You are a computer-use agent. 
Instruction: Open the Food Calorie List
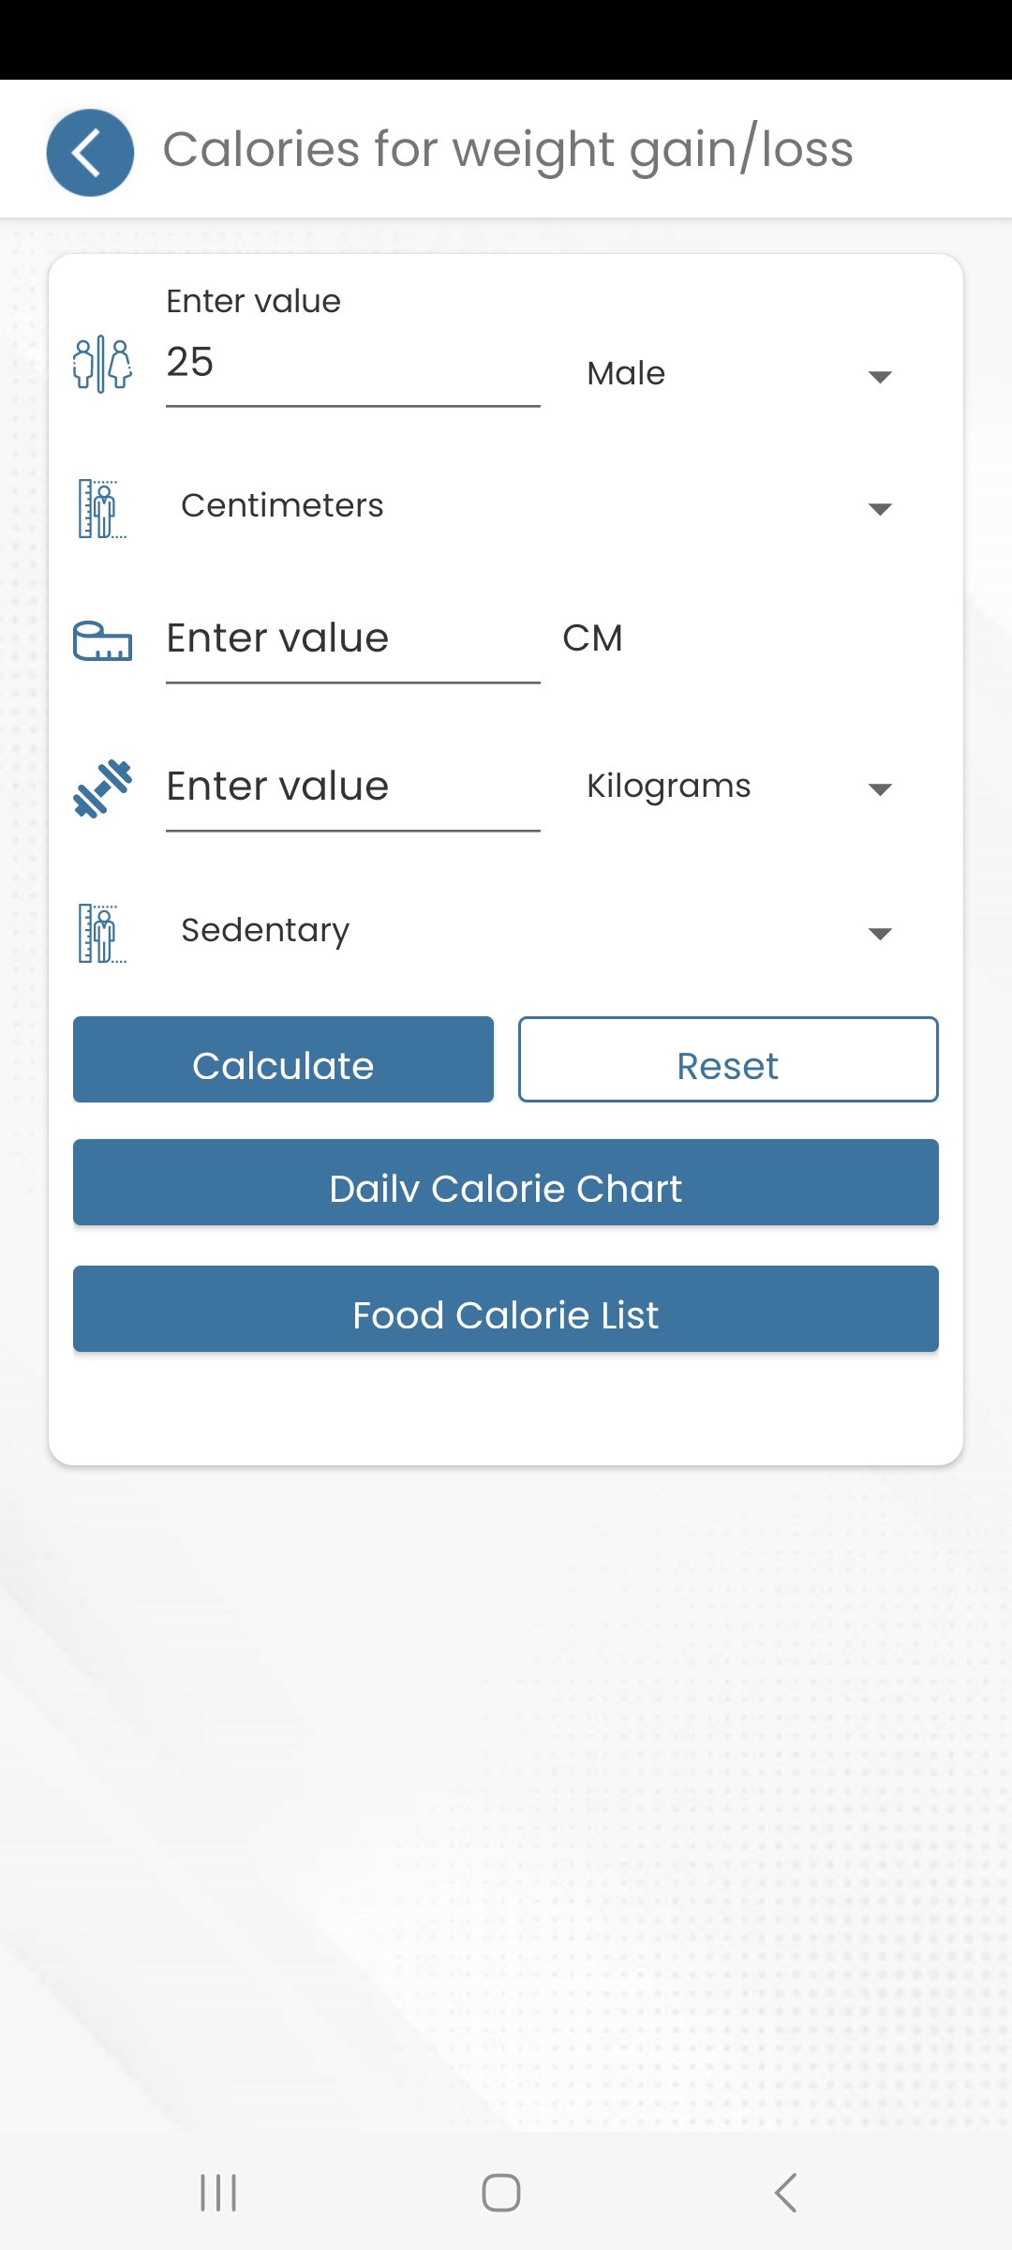pos(506,1309)
